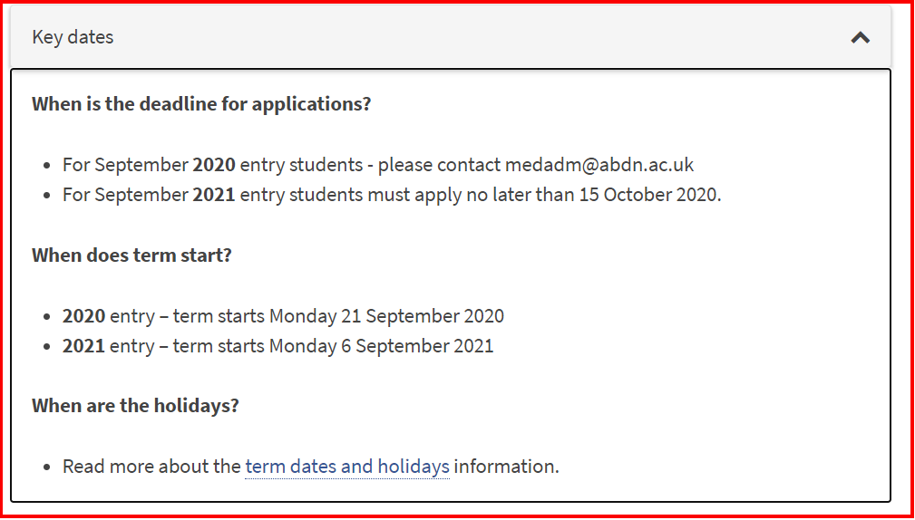This screenshot has height=520, width=915.
Task: Click the 'Monday 21 September 2020' start date
Action: point(386,316)
